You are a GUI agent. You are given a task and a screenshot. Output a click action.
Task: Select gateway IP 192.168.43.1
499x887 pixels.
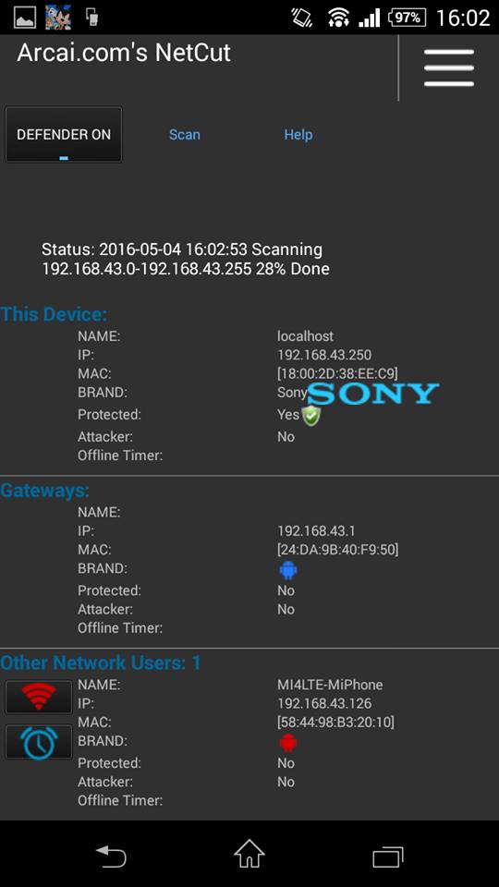(316, 530)
